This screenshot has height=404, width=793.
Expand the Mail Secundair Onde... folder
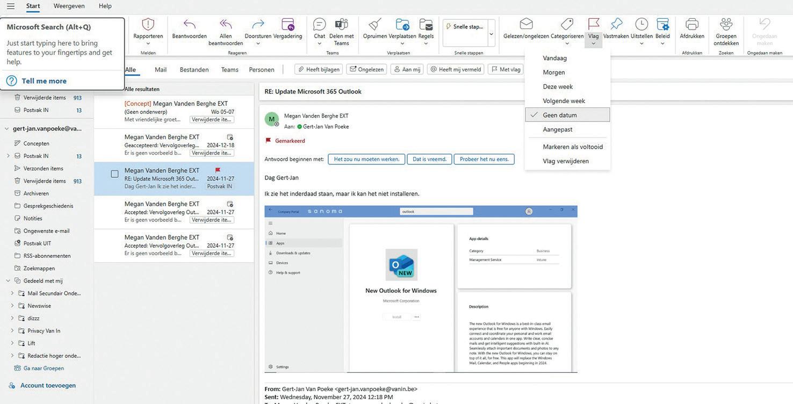(x=12, y=293)
